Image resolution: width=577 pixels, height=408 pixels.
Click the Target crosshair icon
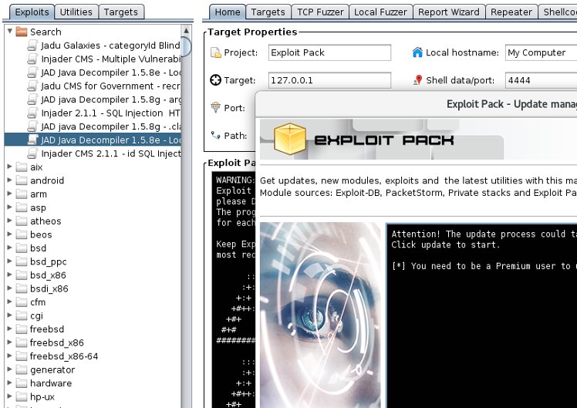[216, 80]
